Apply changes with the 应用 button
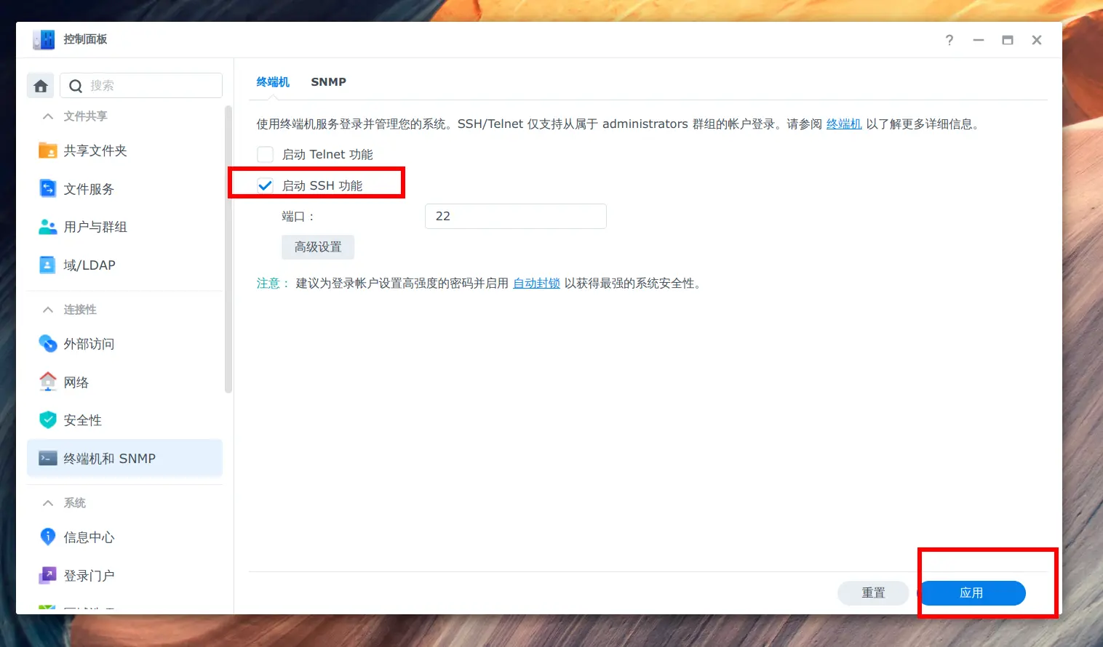The image size is (1103, 647). (973, 593)
